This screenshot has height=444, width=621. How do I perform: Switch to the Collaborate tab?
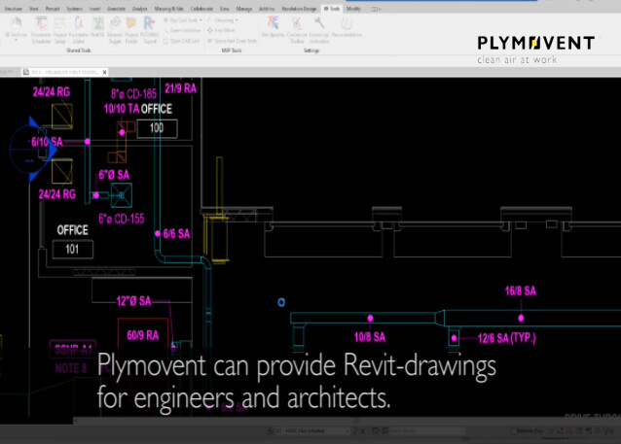pos(201,9)
